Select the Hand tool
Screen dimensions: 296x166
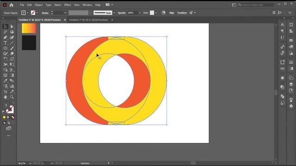pos(5,97)
